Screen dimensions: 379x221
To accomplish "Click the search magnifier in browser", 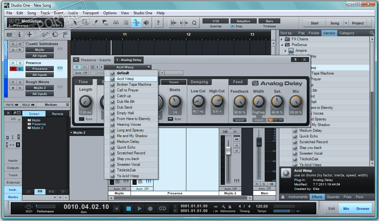I will click(372, 33).
